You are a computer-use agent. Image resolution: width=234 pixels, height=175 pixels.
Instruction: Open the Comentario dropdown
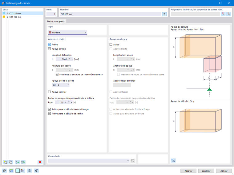(127, 161)
